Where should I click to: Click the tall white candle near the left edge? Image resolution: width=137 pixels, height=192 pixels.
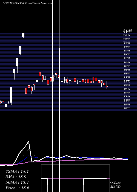[x=11, y=96]
